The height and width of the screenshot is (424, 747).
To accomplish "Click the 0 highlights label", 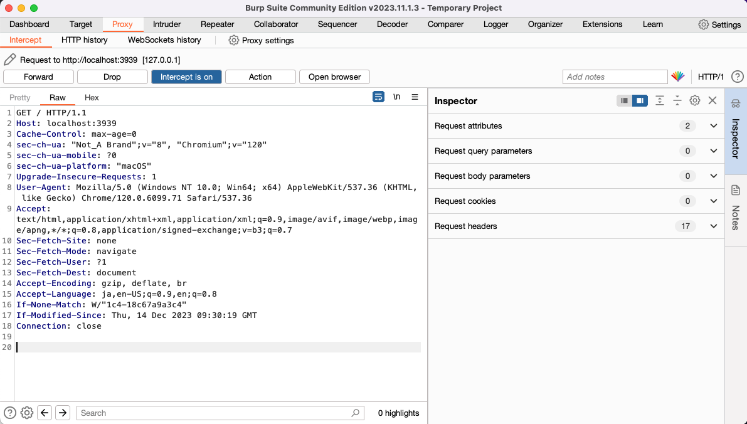I will point(399,413).
